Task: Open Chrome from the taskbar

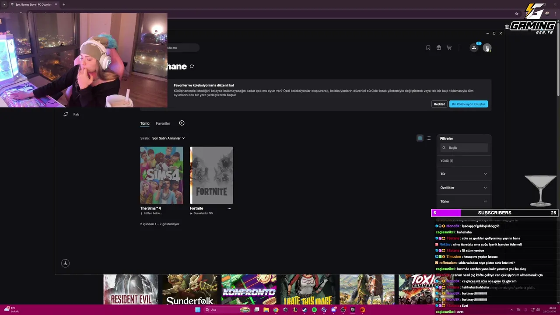Action: tap(276, 310)
